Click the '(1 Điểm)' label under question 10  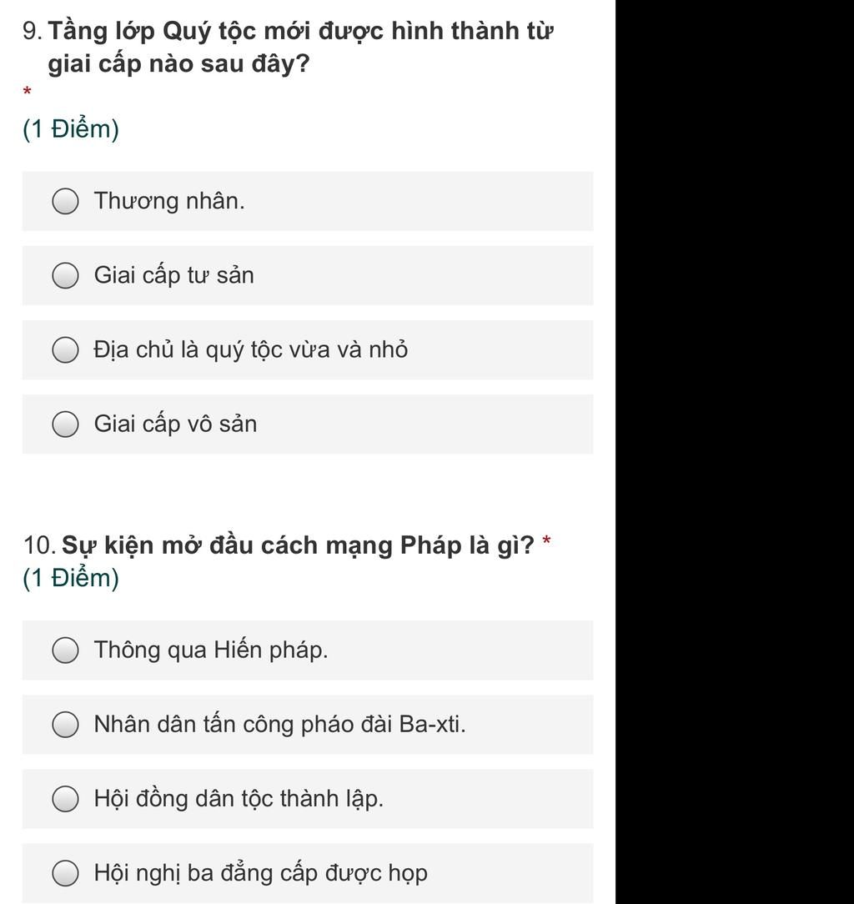click(x=71, y=578)
